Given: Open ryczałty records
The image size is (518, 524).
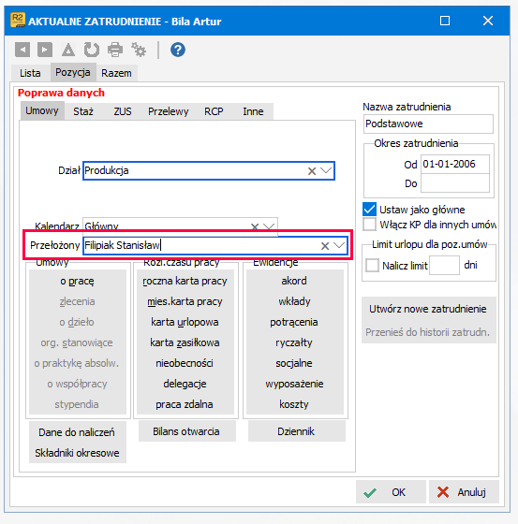Looking at the screenshot, I should click(294, 342).
